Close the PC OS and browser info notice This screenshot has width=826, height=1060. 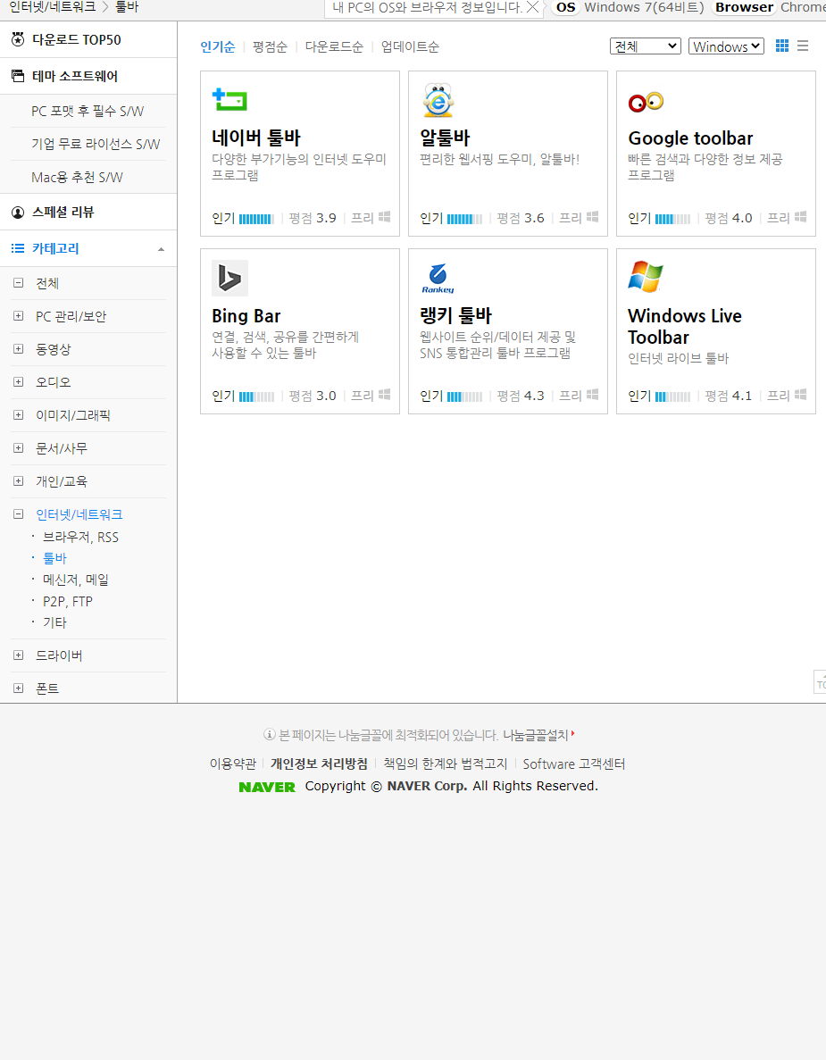[x=532, y=7]
